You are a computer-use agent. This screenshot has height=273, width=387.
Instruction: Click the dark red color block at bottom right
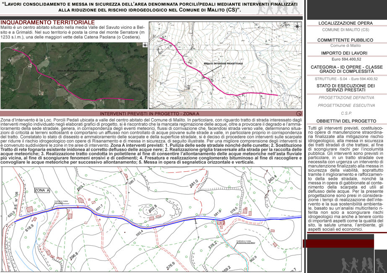(x=338, y=243)
